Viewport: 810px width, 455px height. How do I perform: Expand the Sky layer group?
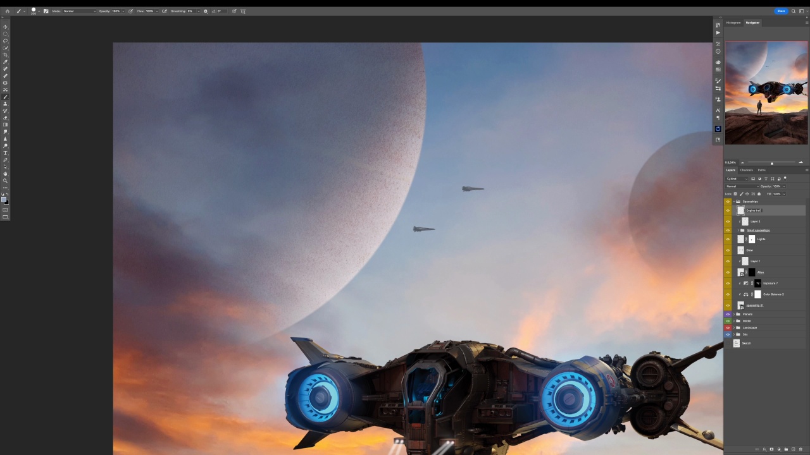click(x=733, y=334)
